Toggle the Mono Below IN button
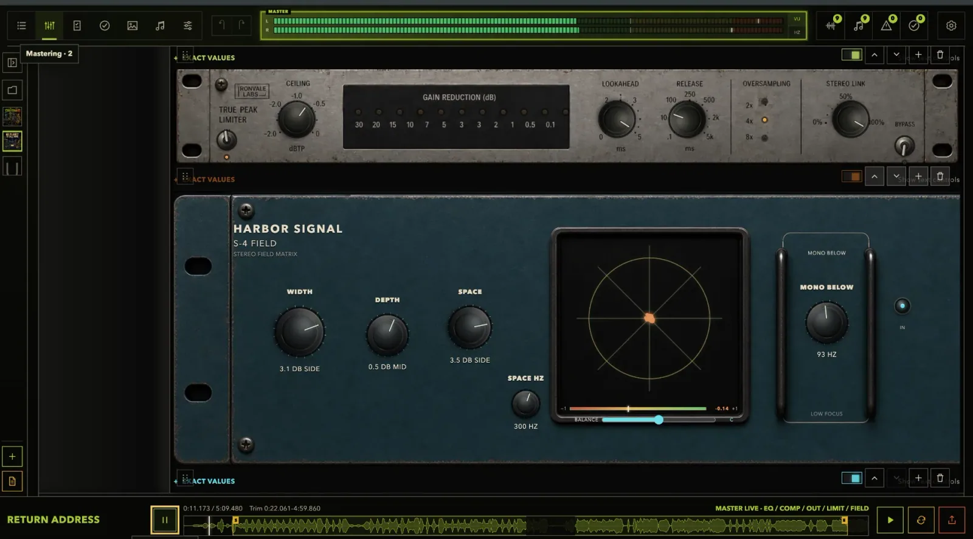 (x=902, y=305)
